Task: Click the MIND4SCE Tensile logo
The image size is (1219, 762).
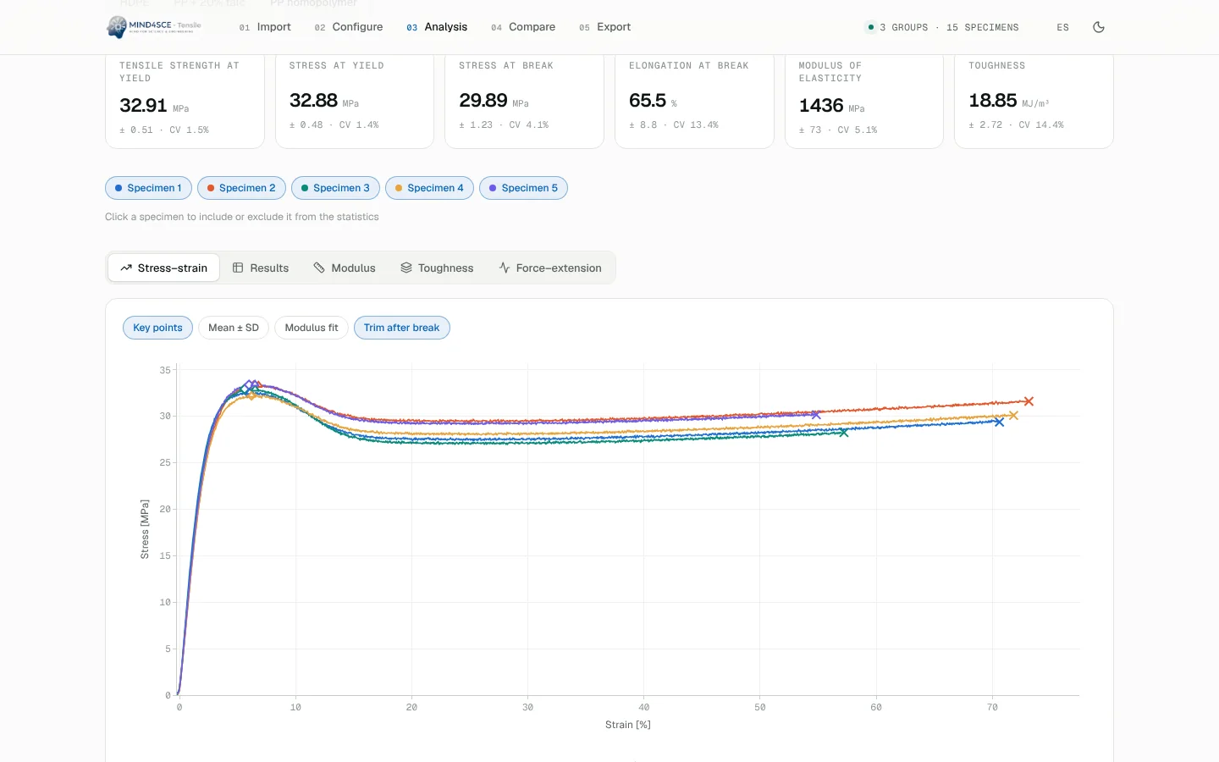Action: [154, 27]
